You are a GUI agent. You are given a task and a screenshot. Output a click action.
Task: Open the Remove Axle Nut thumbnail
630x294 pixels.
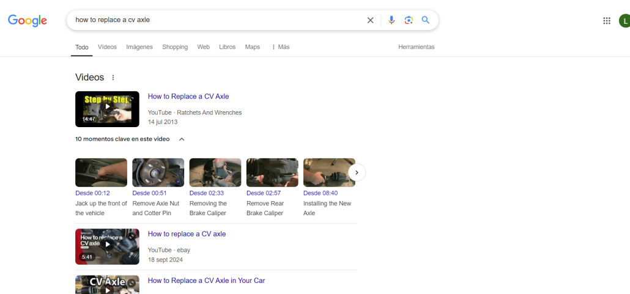(158, 173)
